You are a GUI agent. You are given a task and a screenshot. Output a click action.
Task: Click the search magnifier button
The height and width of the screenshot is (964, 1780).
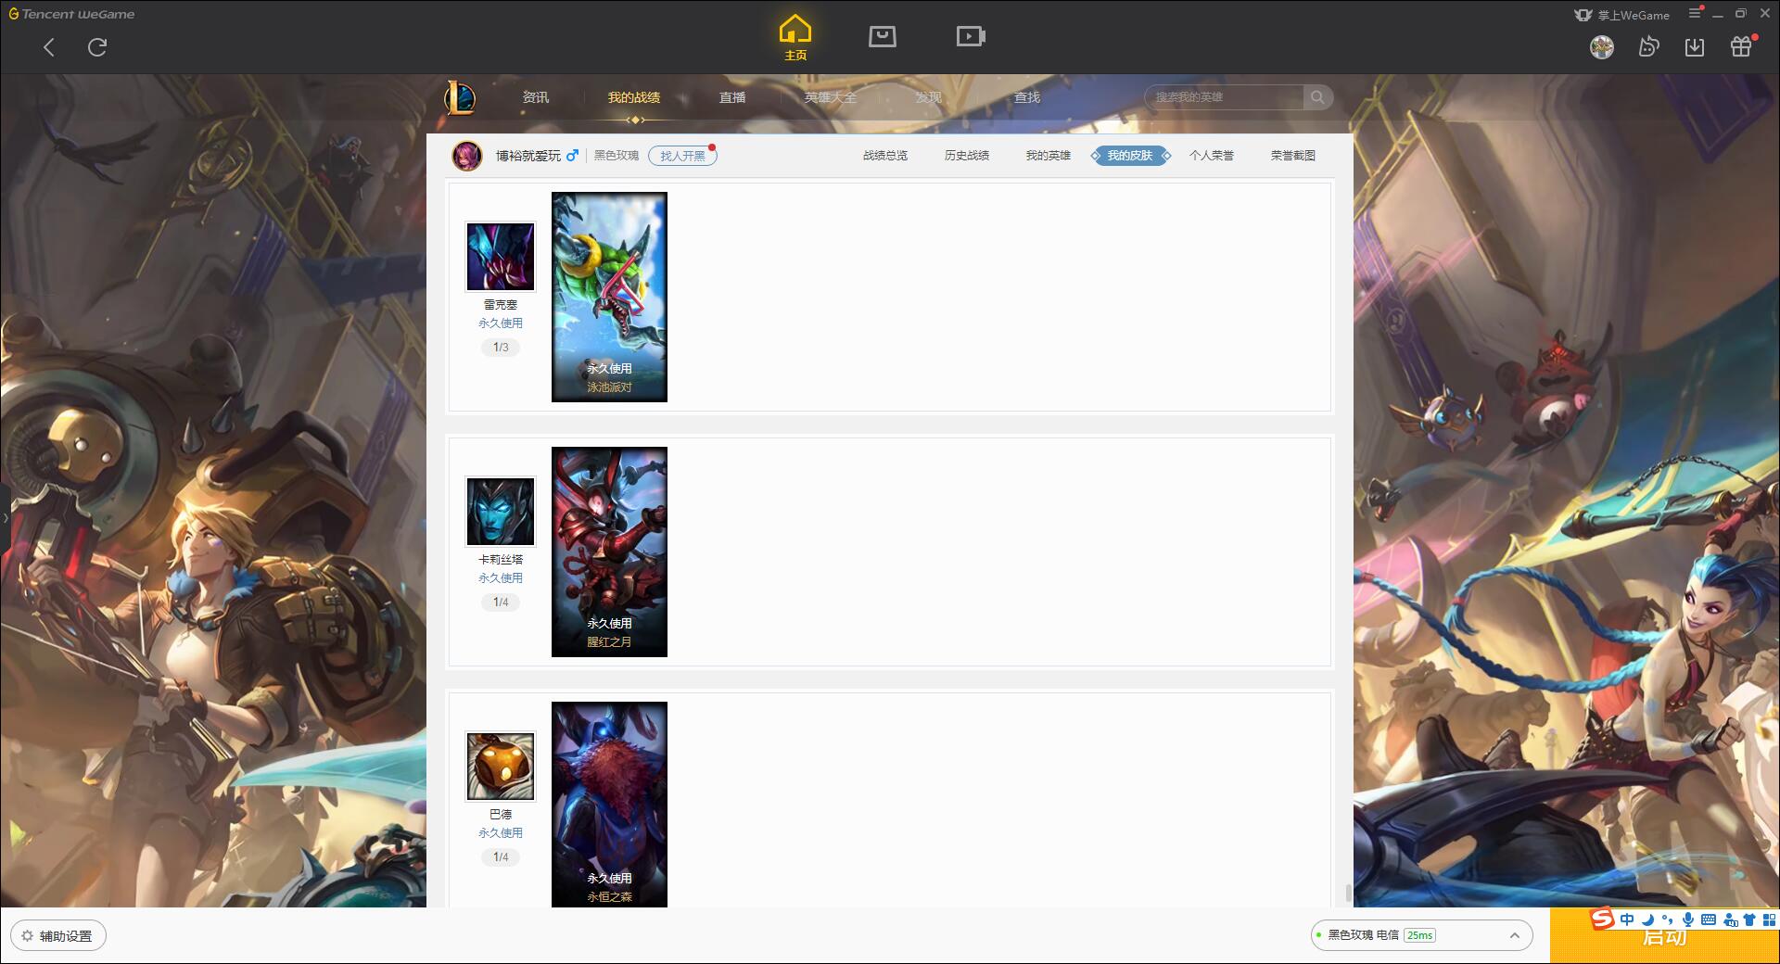[x=1317, y=97]
